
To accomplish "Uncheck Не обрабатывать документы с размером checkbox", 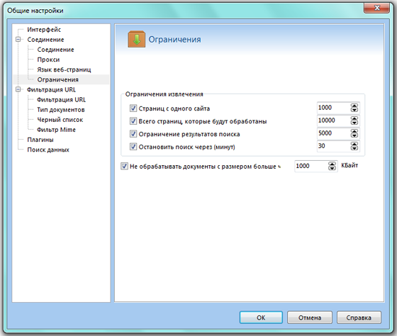I will click(x=124, y=166).
